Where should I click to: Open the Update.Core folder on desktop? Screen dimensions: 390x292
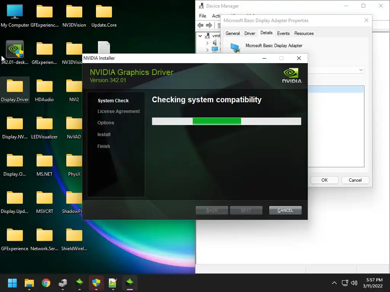pyautogui.click(x=104, y=16)
